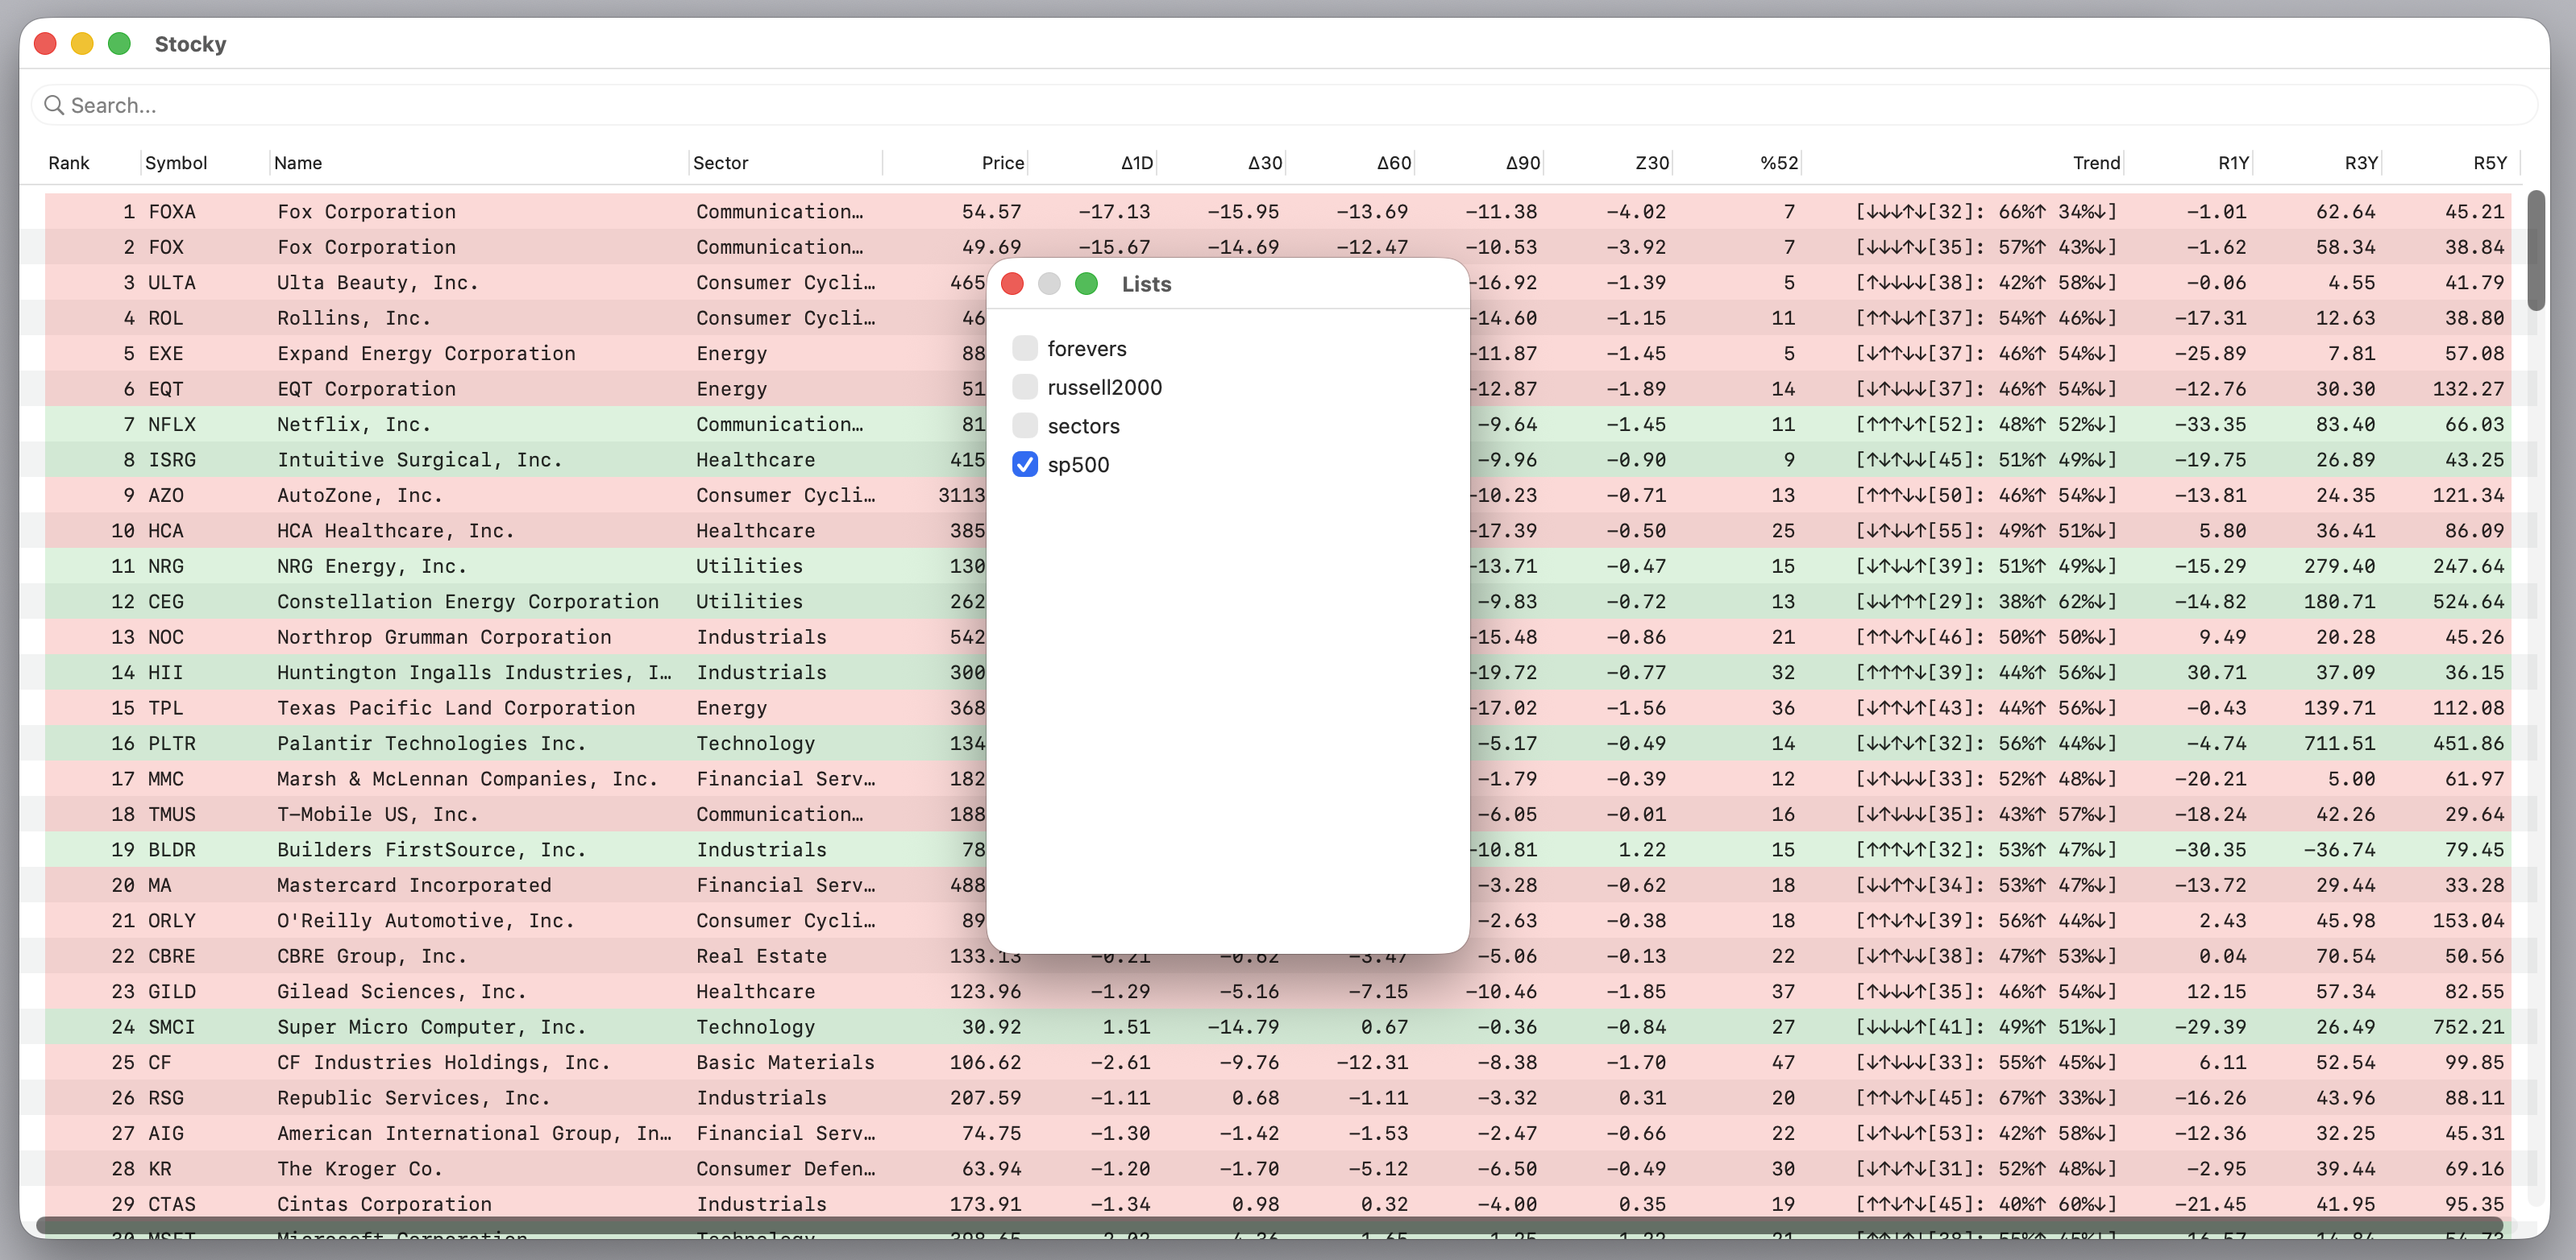Select 'Intuitive Surgical, Inc.' name
Viewport: 2576px width, 1260px height.
(420, 460)
